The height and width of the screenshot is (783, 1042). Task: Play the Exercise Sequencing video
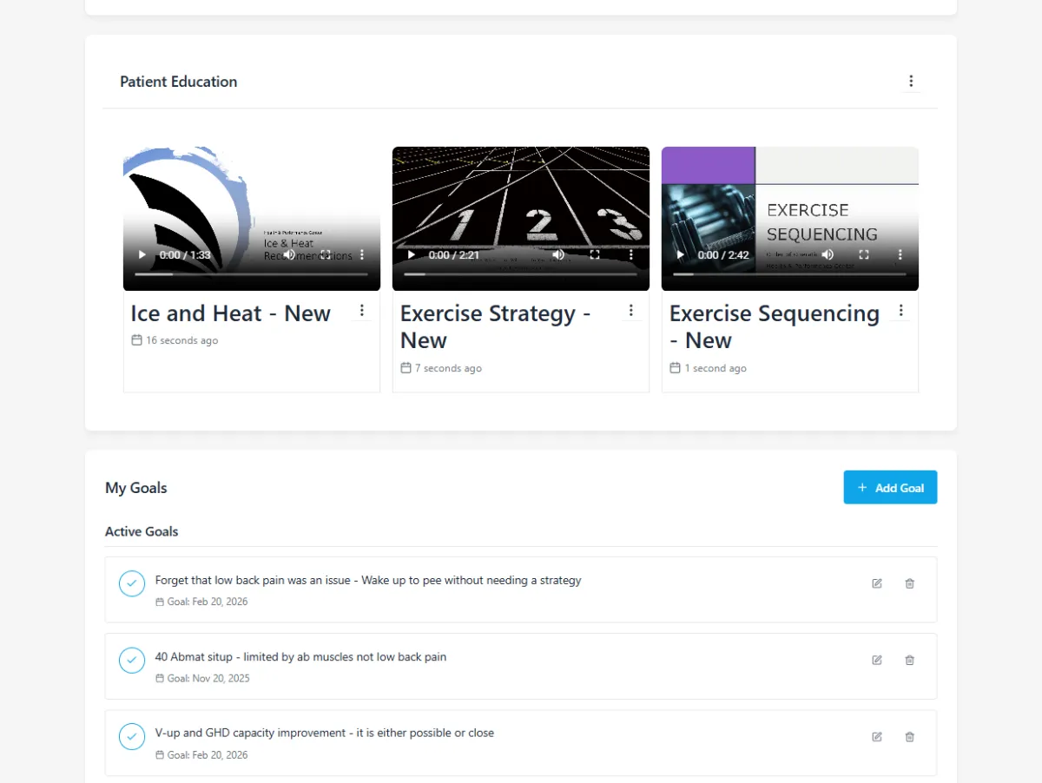(x=681, y=255)
